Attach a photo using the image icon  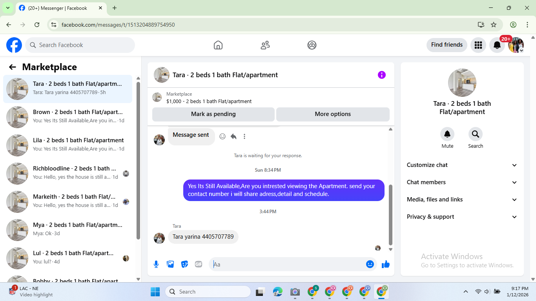170,264
